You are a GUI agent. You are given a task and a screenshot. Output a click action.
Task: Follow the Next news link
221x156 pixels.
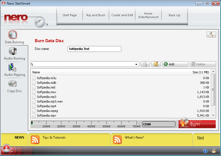coord(201,138)
